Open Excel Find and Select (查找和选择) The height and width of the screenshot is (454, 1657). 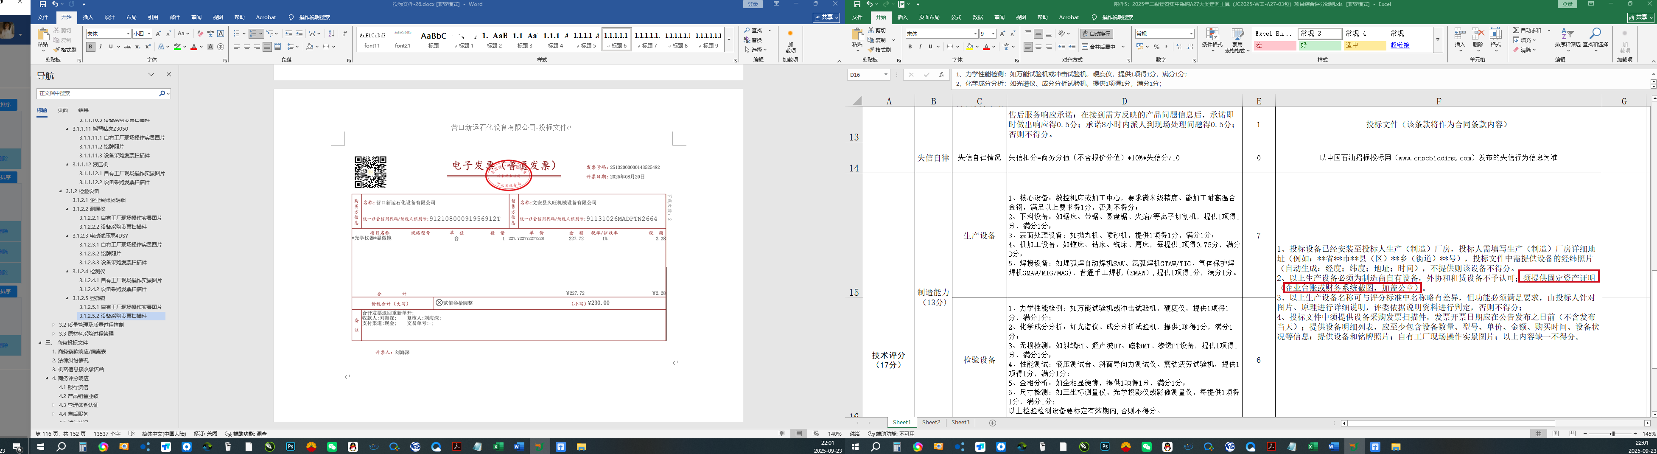(x=1595, y=39)
